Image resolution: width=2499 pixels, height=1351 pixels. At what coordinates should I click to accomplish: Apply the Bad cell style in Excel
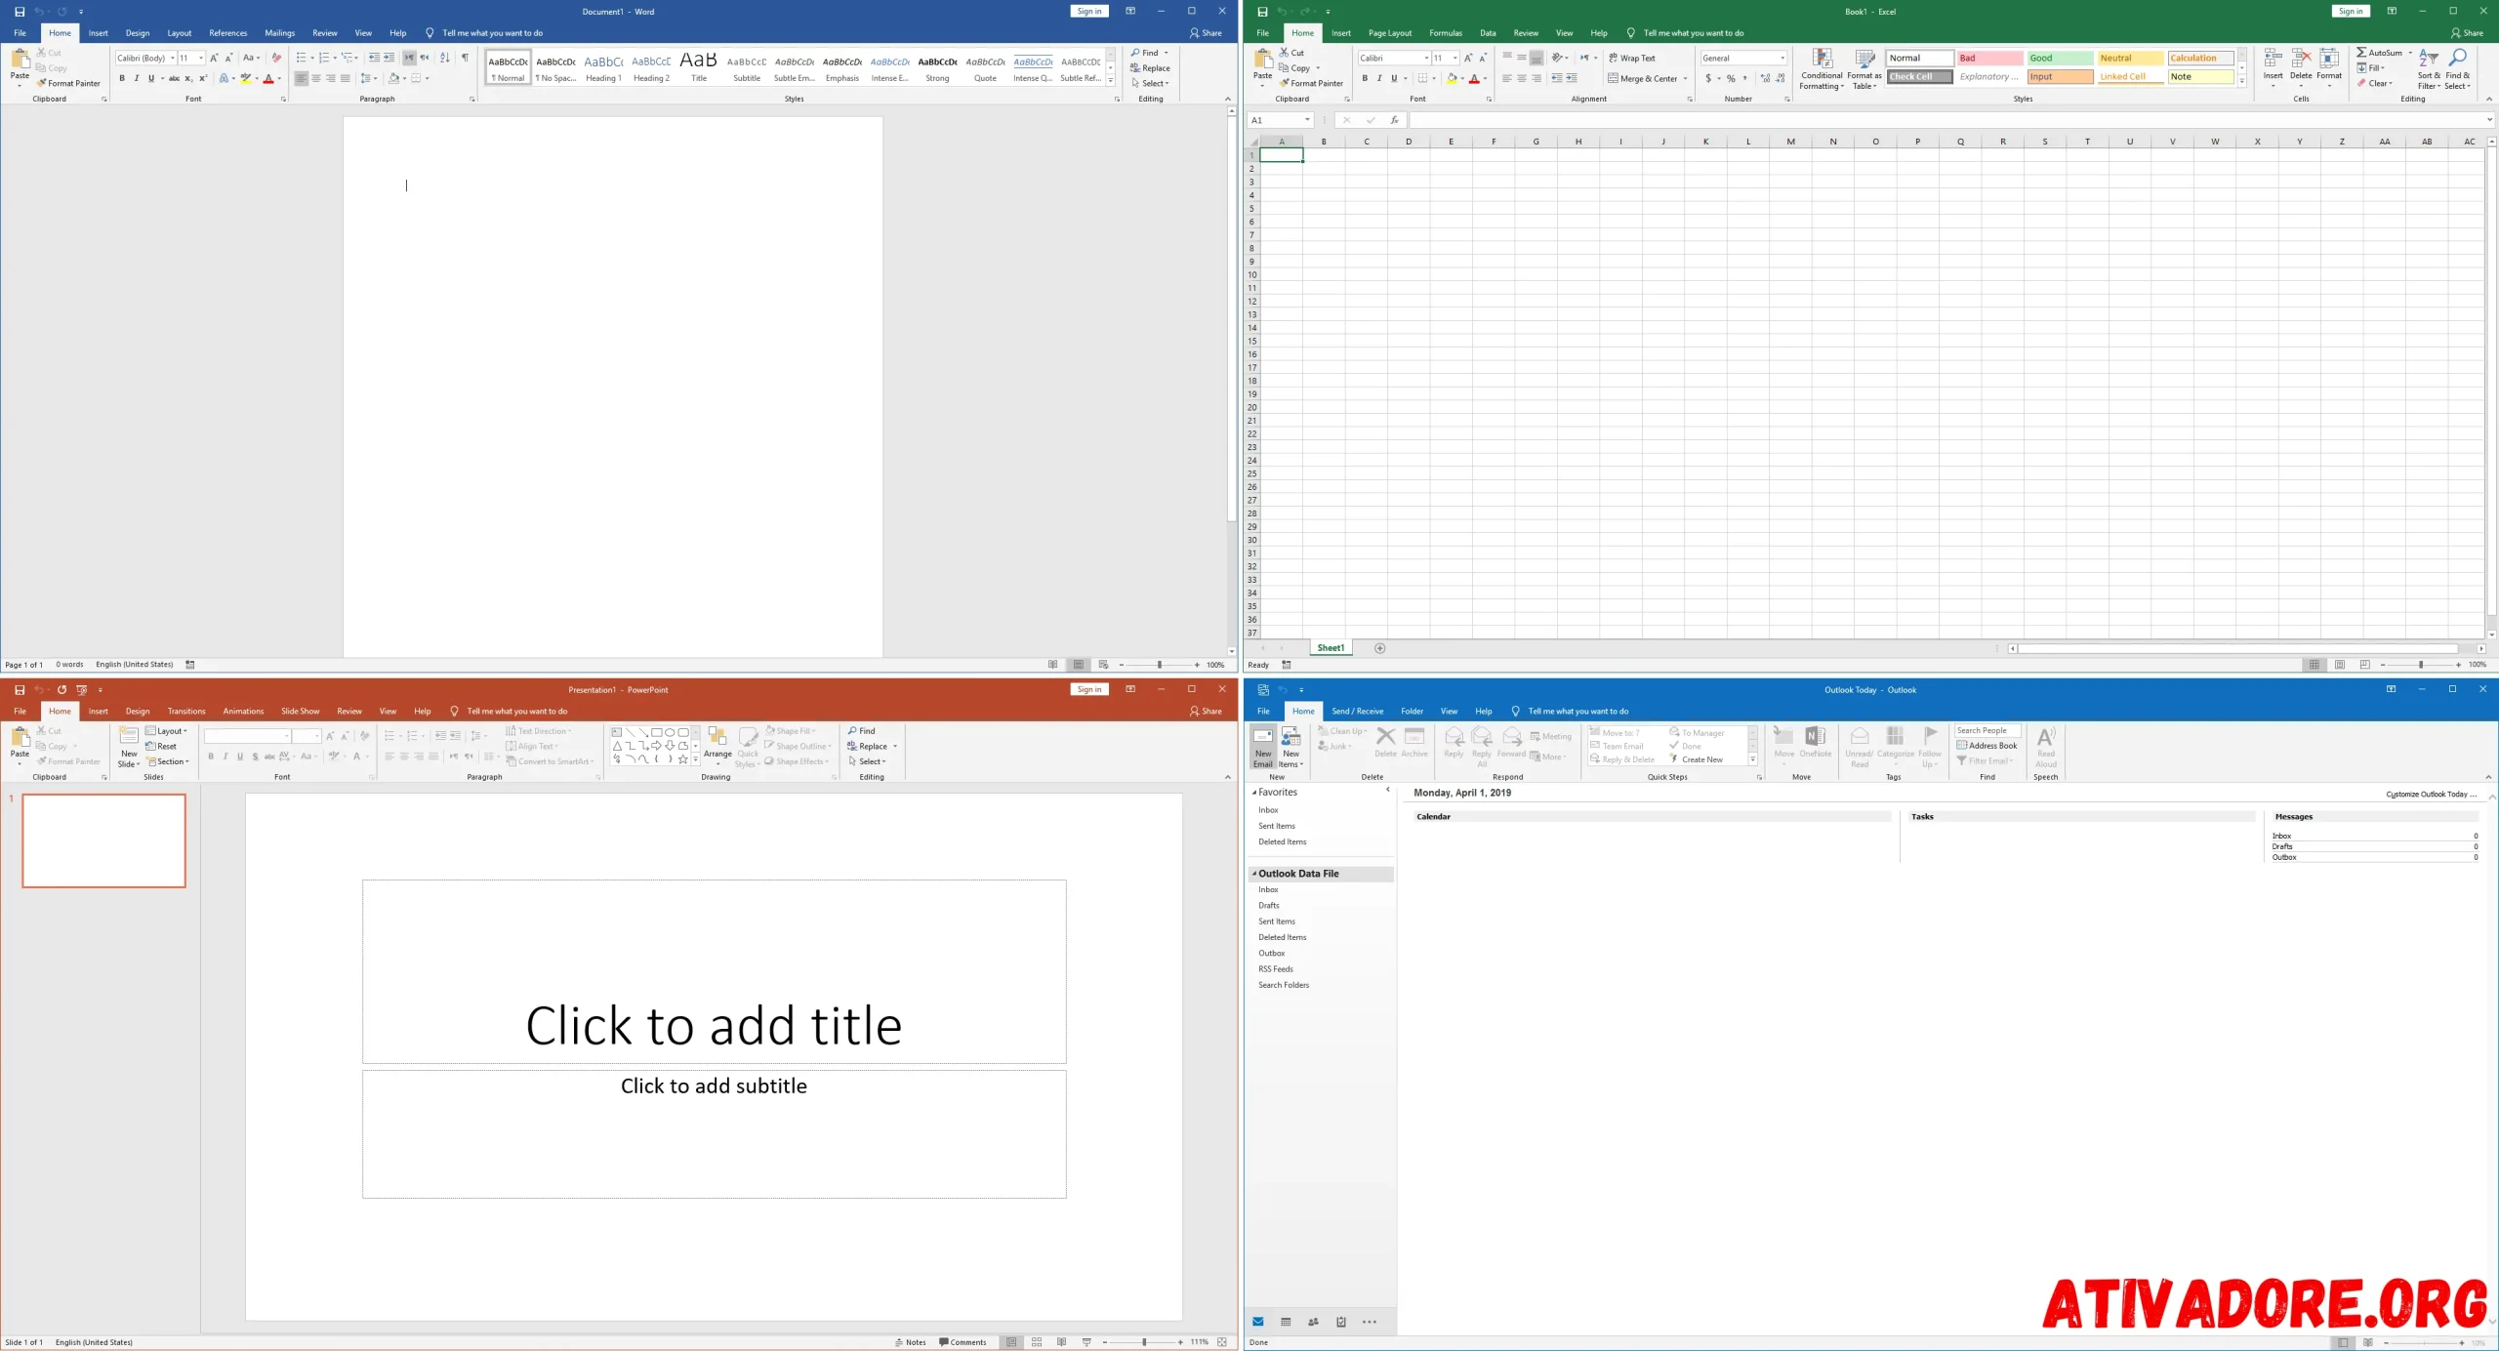pyautogui.click(x=1989, y=58)
